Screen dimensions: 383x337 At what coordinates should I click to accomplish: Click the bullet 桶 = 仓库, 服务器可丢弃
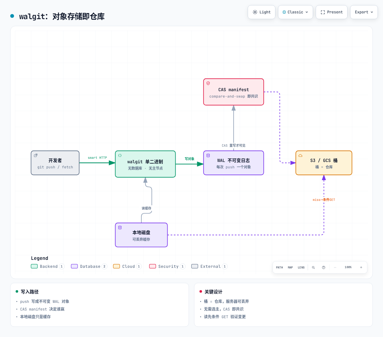[226, 302]
